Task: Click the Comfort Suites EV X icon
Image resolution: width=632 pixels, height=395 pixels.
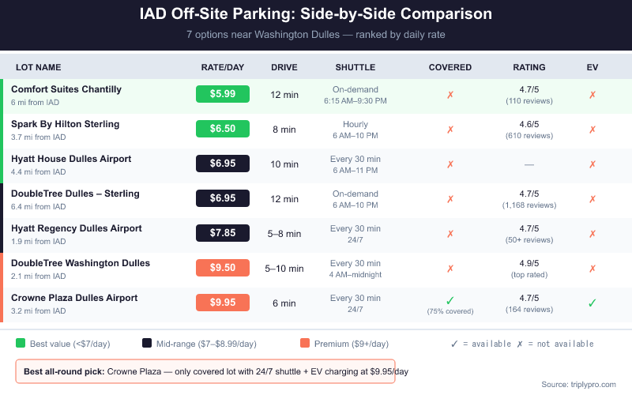Action: 592,95
